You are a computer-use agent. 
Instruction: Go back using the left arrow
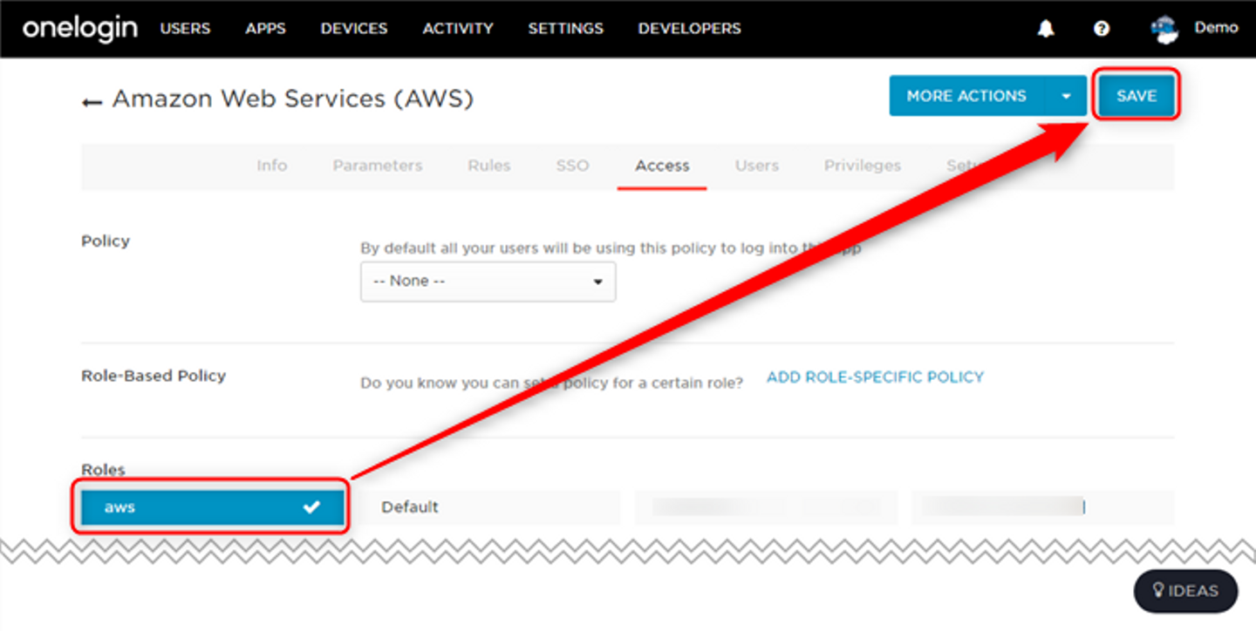coord(92,102)
